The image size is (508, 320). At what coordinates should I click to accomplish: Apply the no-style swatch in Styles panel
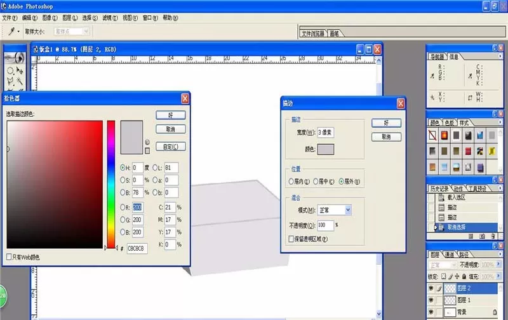(432, 135)
